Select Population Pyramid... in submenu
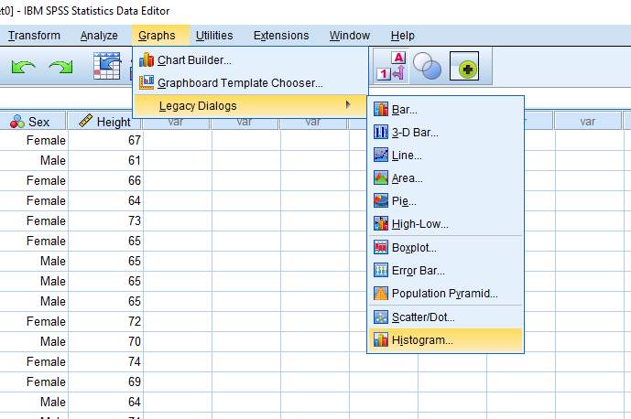The height and width of the screenshot is (419, 631). click(x=445, y=294)
